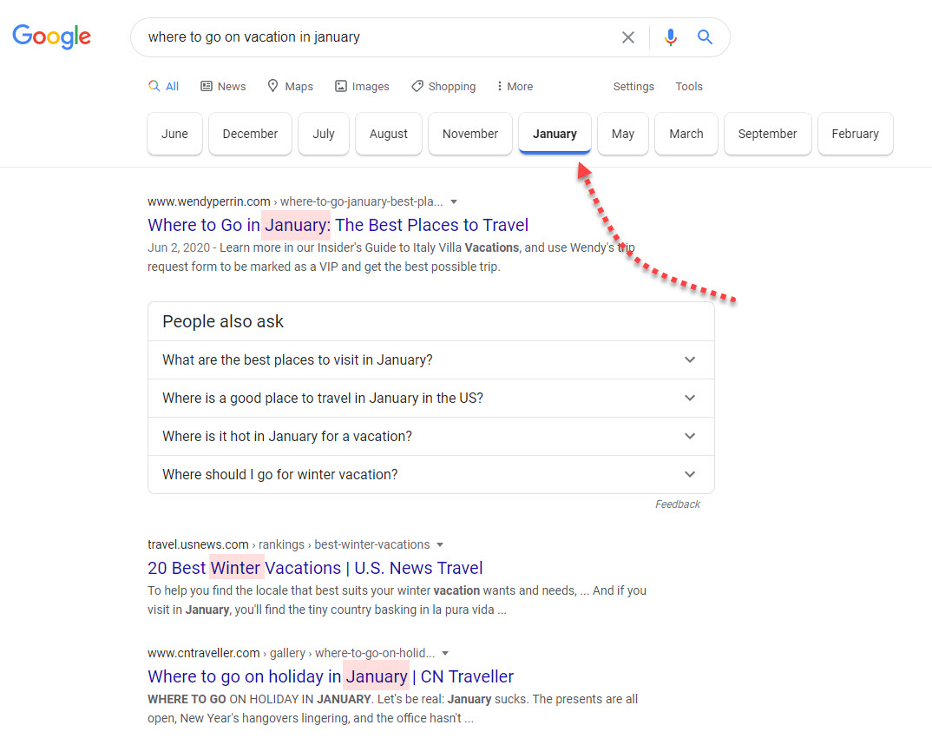
Task: Click the Google logo
Action: [x=51, y=36]
